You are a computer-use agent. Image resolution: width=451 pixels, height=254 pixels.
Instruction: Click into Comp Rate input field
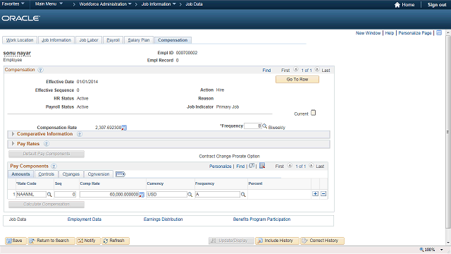click(x=109, y=195)
